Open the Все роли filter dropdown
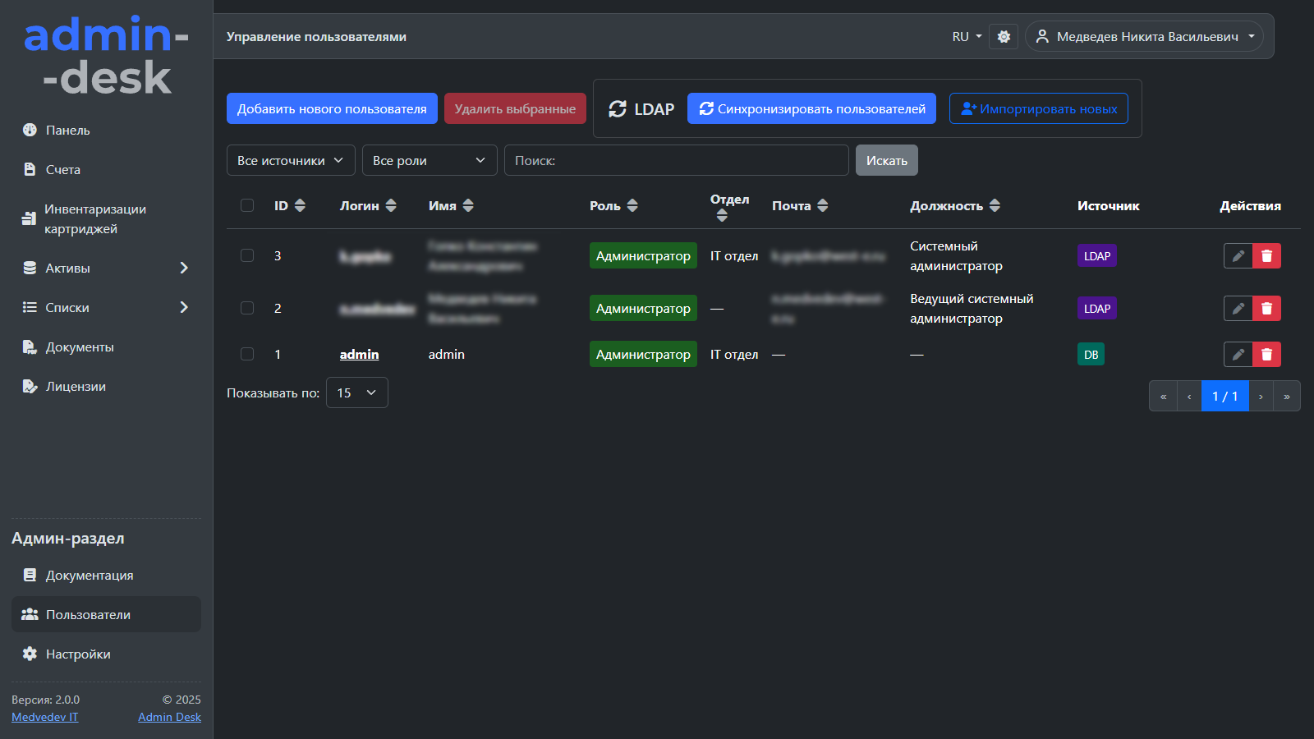This screenshot has width=1314, height=739. 429,161
